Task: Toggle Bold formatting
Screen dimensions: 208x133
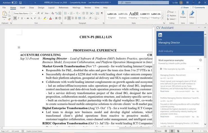Action: click(15, 18)
